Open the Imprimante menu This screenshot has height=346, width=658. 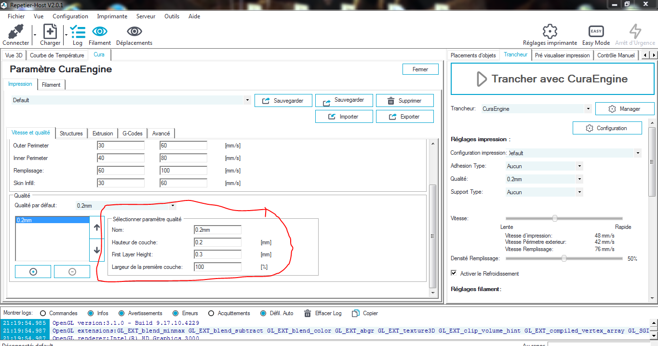tap(112, 16)
